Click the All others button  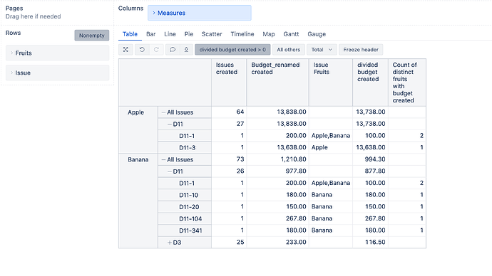(288, 50)
